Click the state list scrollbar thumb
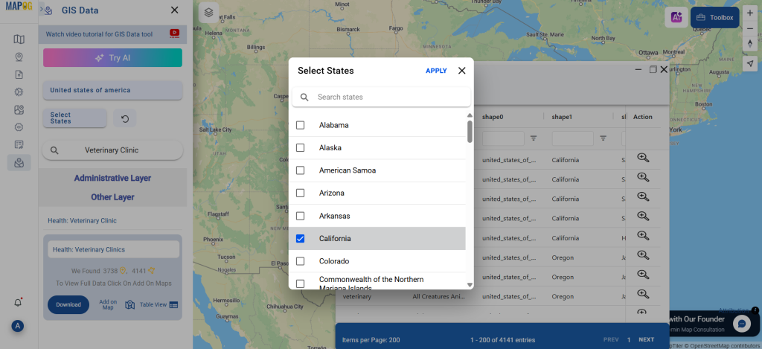The height and width of the screenshot is (349, 762). 470,131
